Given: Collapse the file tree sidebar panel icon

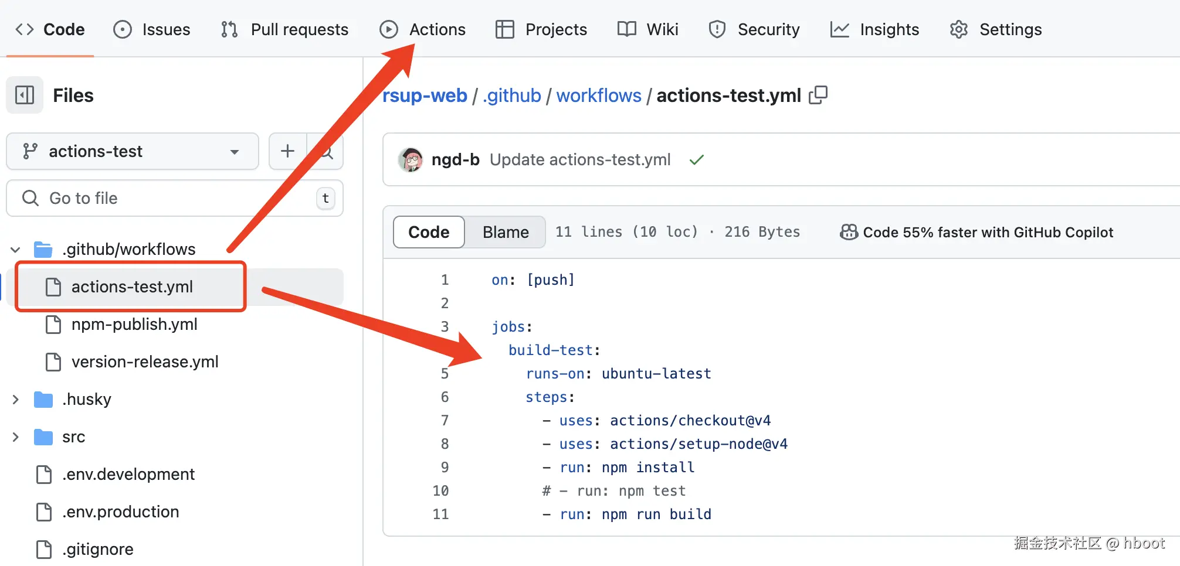Looking at the screenshot, I should pyautogui.click(x=25, y=95).
